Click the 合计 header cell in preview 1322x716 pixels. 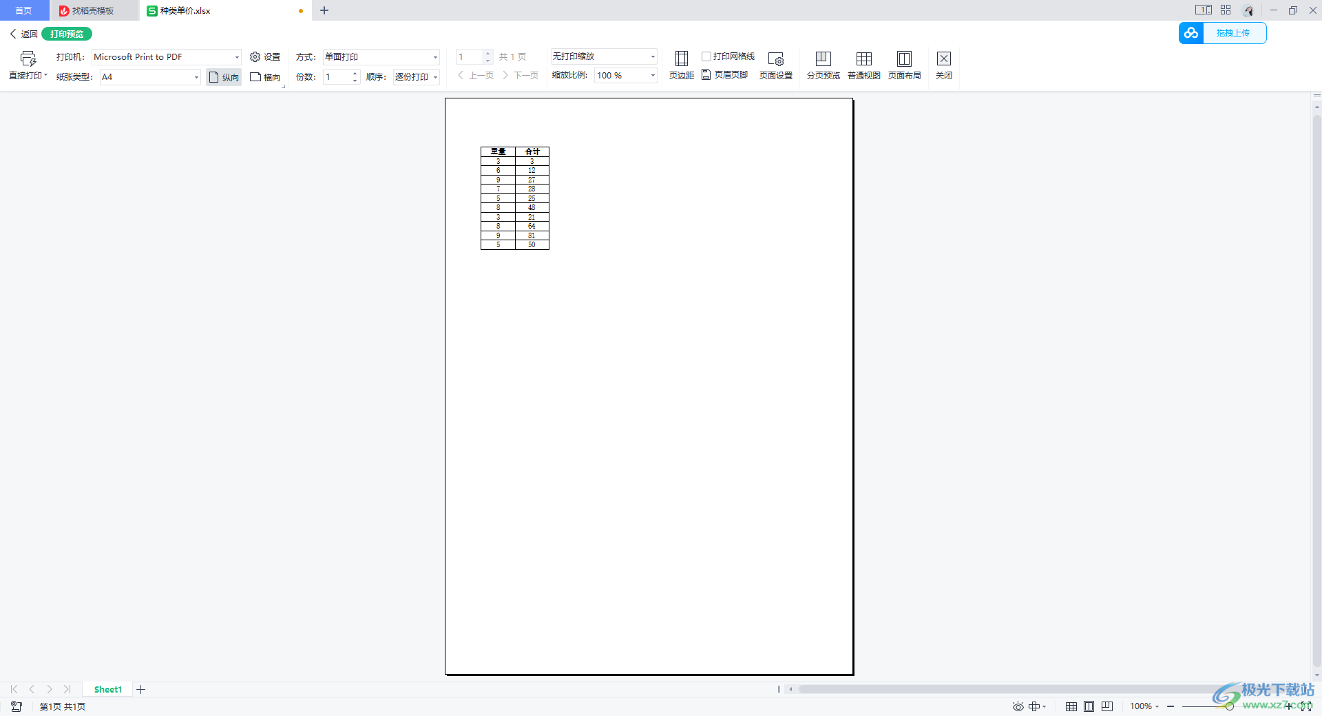coord(532,151)
